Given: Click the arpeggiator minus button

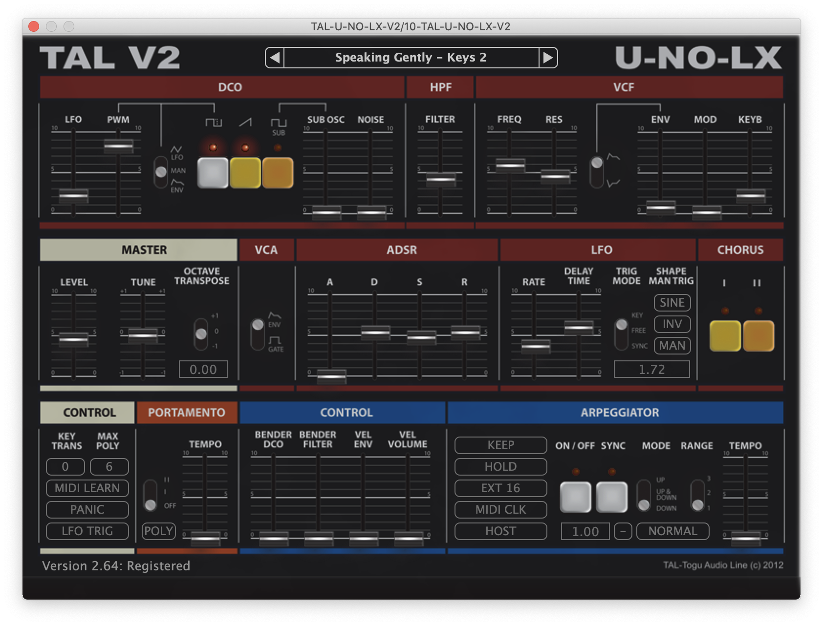Looking at the screenshot, I should pyautogui.click(x=623, y=531).
